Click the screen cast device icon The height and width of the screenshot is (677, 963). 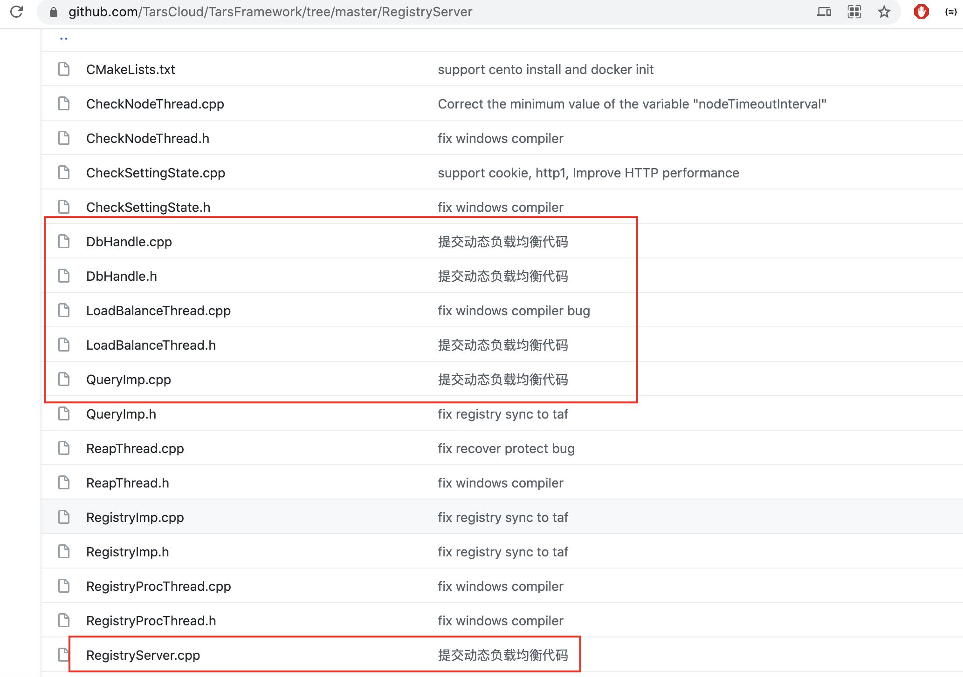[x=824, y=12]
